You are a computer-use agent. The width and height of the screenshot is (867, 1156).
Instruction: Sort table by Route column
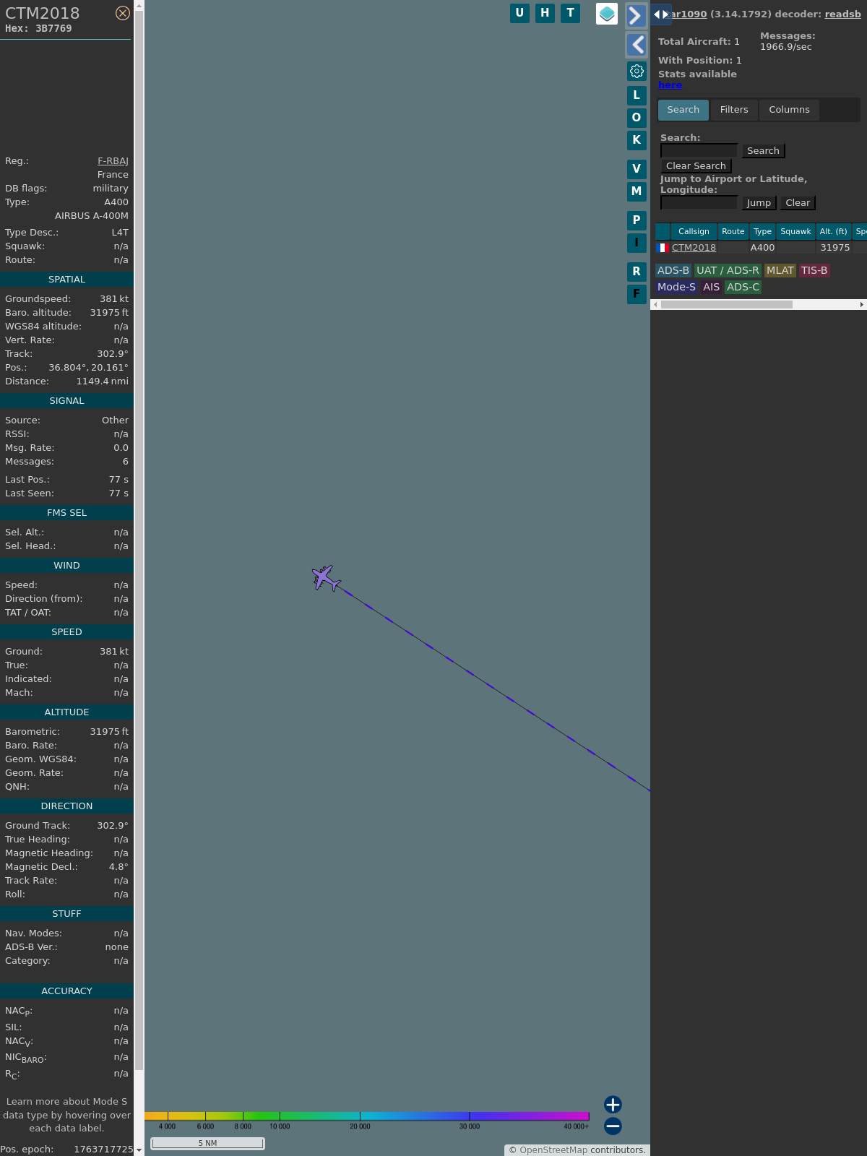click(733, 231)
